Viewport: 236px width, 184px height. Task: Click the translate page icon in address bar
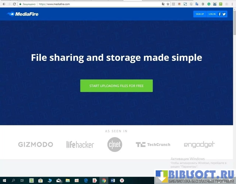pos(163,4)
